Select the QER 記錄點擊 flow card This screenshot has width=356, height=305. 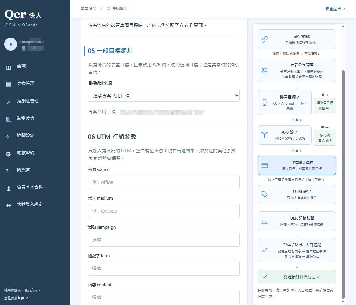297,221
